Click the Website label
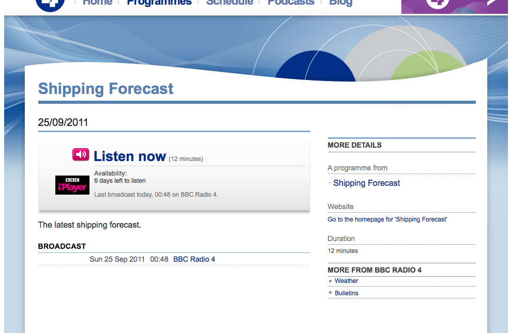Screen dimensions: 510x333 tap(340, 207)
